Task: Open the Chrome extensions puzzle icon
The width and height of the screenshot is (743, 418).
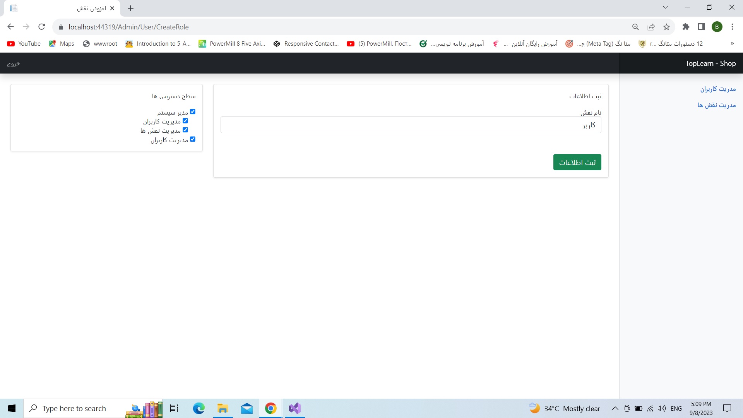Action: [x=686, y=27]
